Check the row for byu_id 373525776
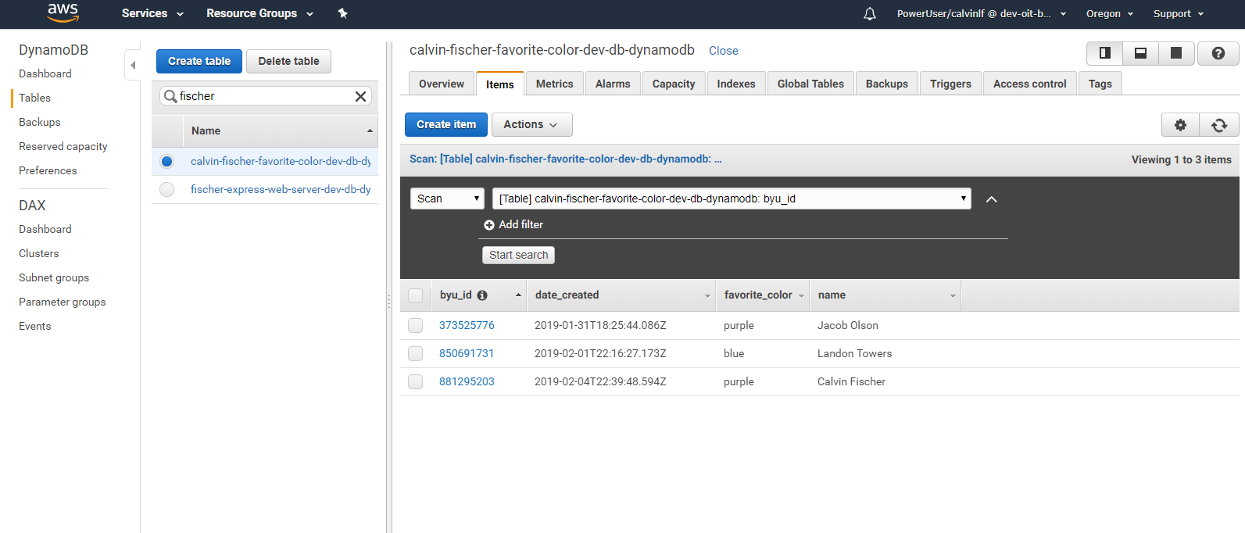This screenshot has height=533, width=1245. coord(415,325)
